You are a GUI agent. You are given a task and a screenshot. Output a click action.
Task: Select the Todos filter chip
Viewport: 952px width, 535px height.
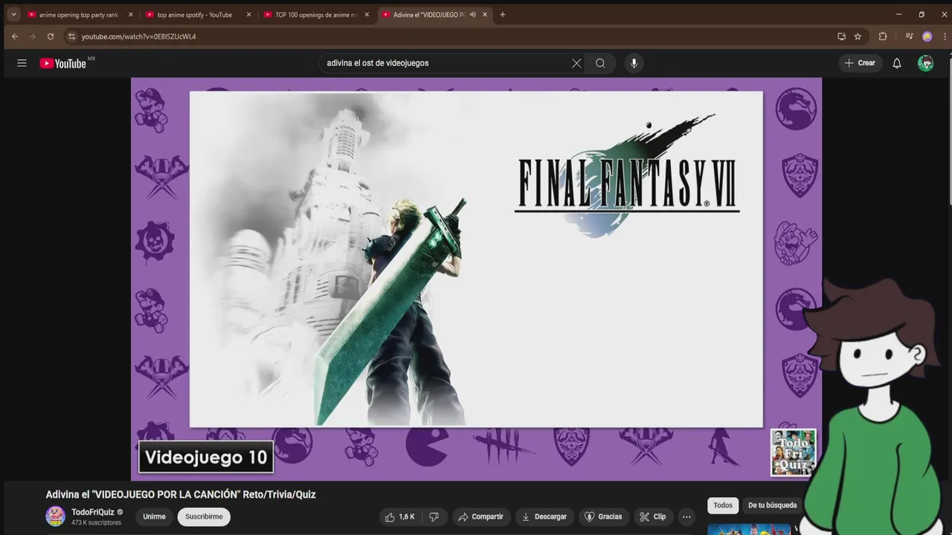(723, 505)
